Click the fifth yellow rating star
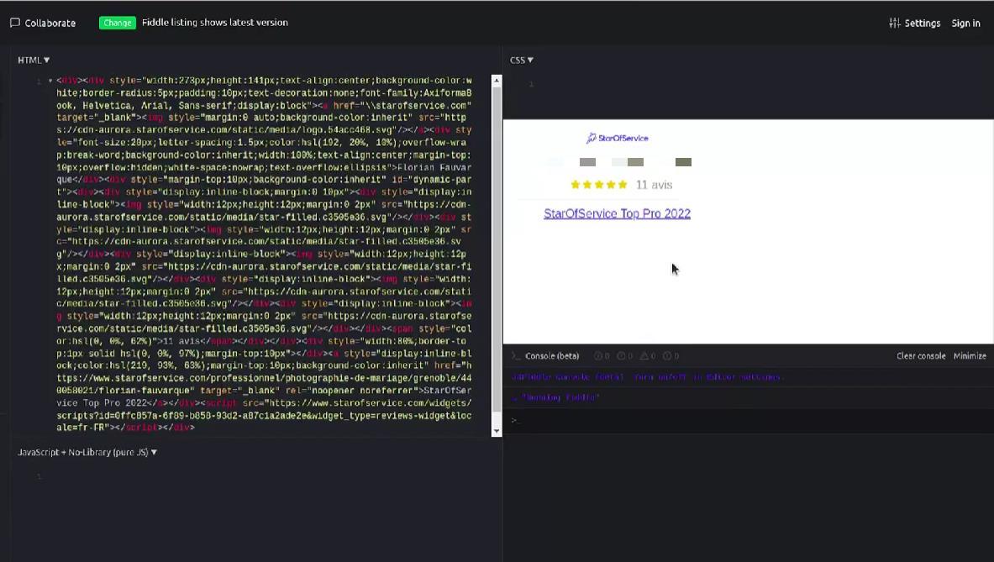The height and width of the screenshot is (562, 994). [x=623, y=185]
